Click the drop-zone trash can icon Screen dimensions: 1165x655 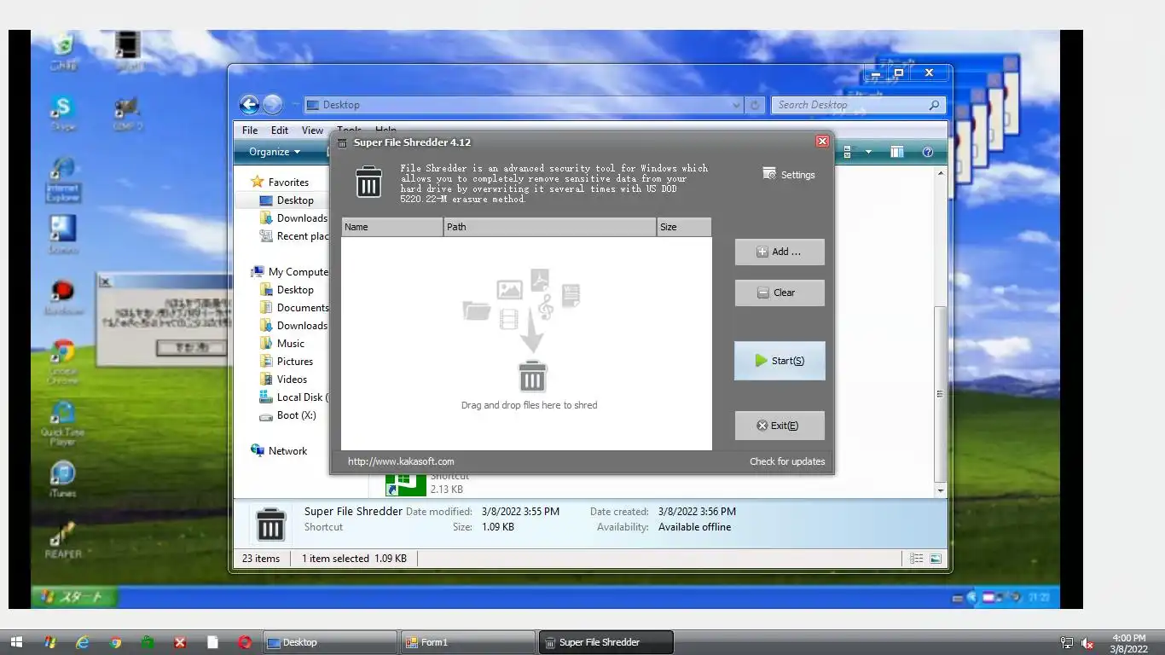point(532,376)
